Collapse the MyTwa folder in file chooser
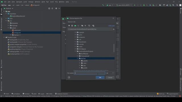 pos(77,58)
